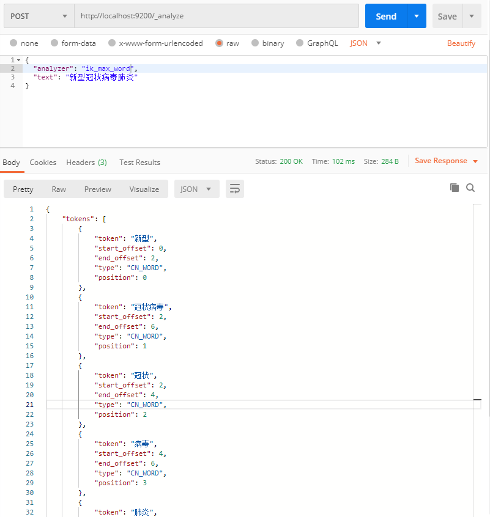
Task: Click the "新型冠状病毒肺炎" text value
Action: pyautogui.click(x=102, y=77)
